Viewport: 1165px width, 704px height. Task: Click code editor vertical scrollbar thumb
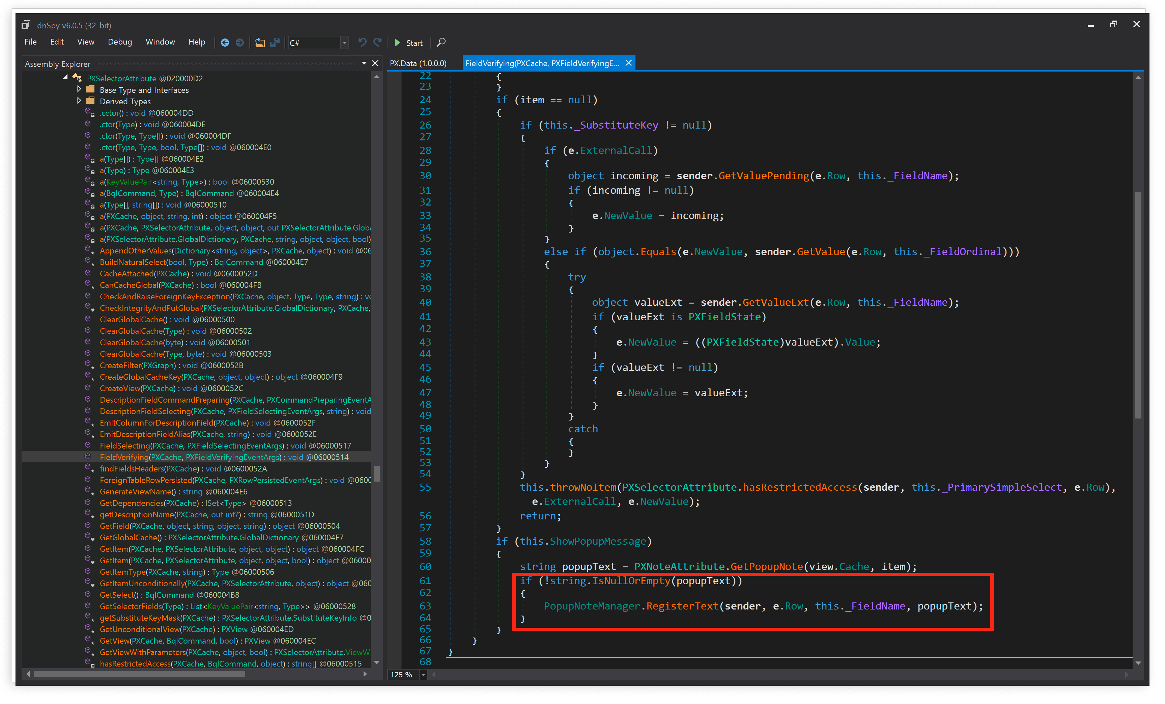[1139, 305]
